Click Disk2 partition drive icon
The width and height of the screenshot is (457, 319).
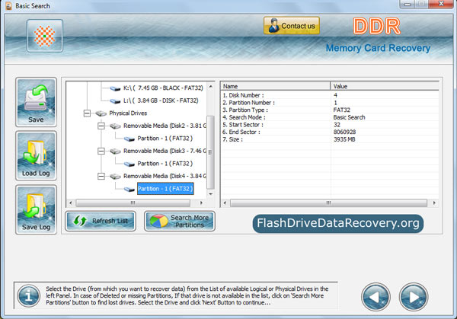[129, 139]
